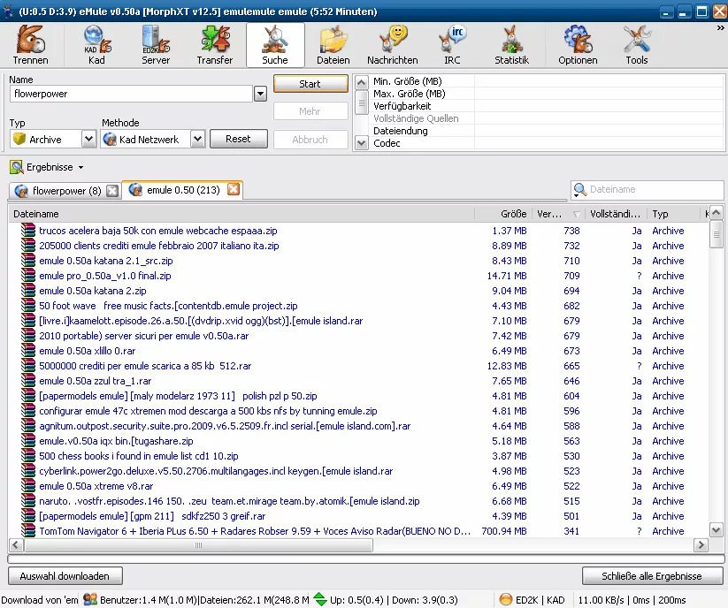728x608 pixels.
Task: Click the ED2K|KAD connection globe icon
Action: pyautogui.click(x=506, y=600)
